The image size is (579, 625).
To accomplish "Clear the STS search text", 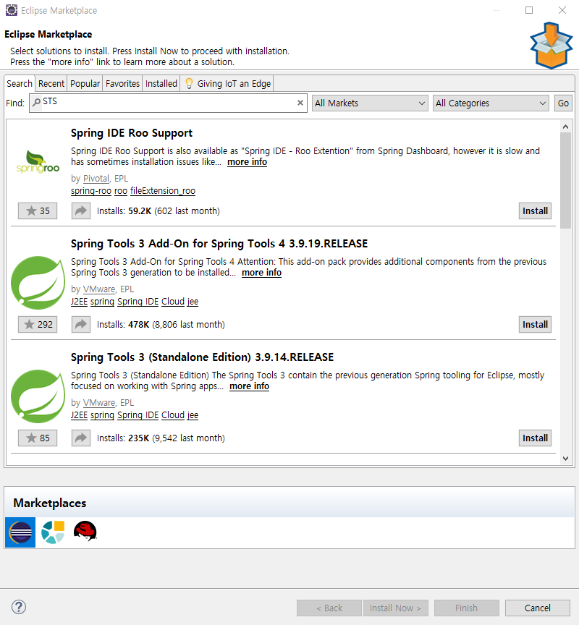I will (300, 103).
